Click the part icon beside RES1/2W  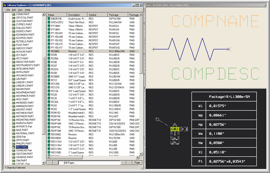tap(49, 142)
